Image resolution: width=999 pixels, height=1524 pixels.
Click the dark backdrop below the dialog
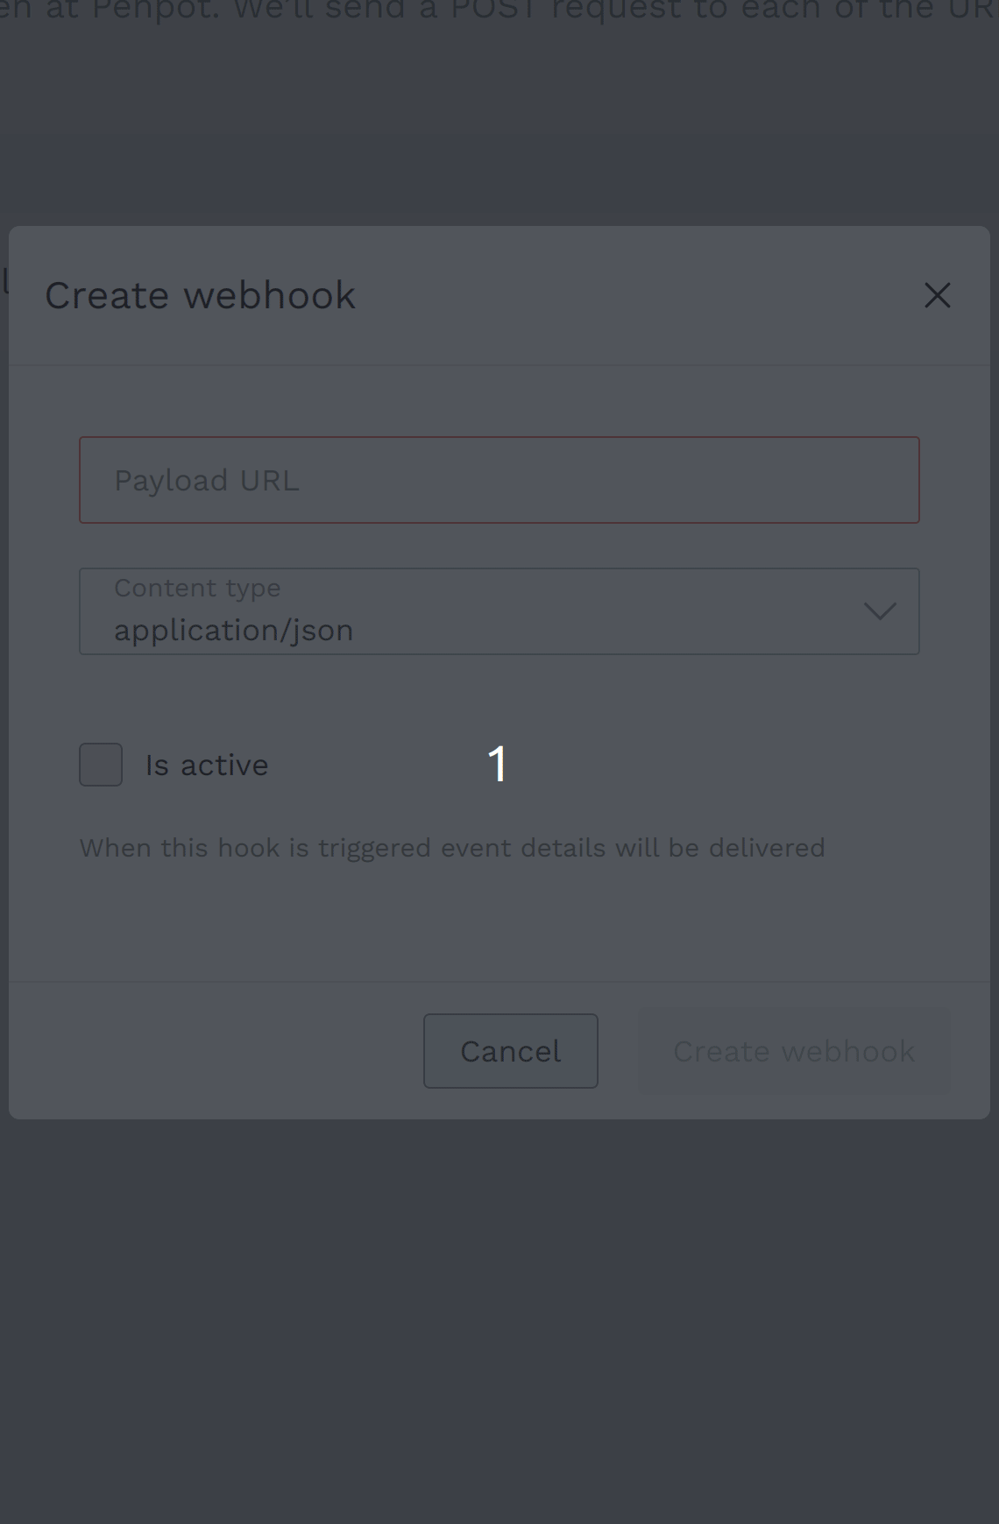[x=499, y=1321]
